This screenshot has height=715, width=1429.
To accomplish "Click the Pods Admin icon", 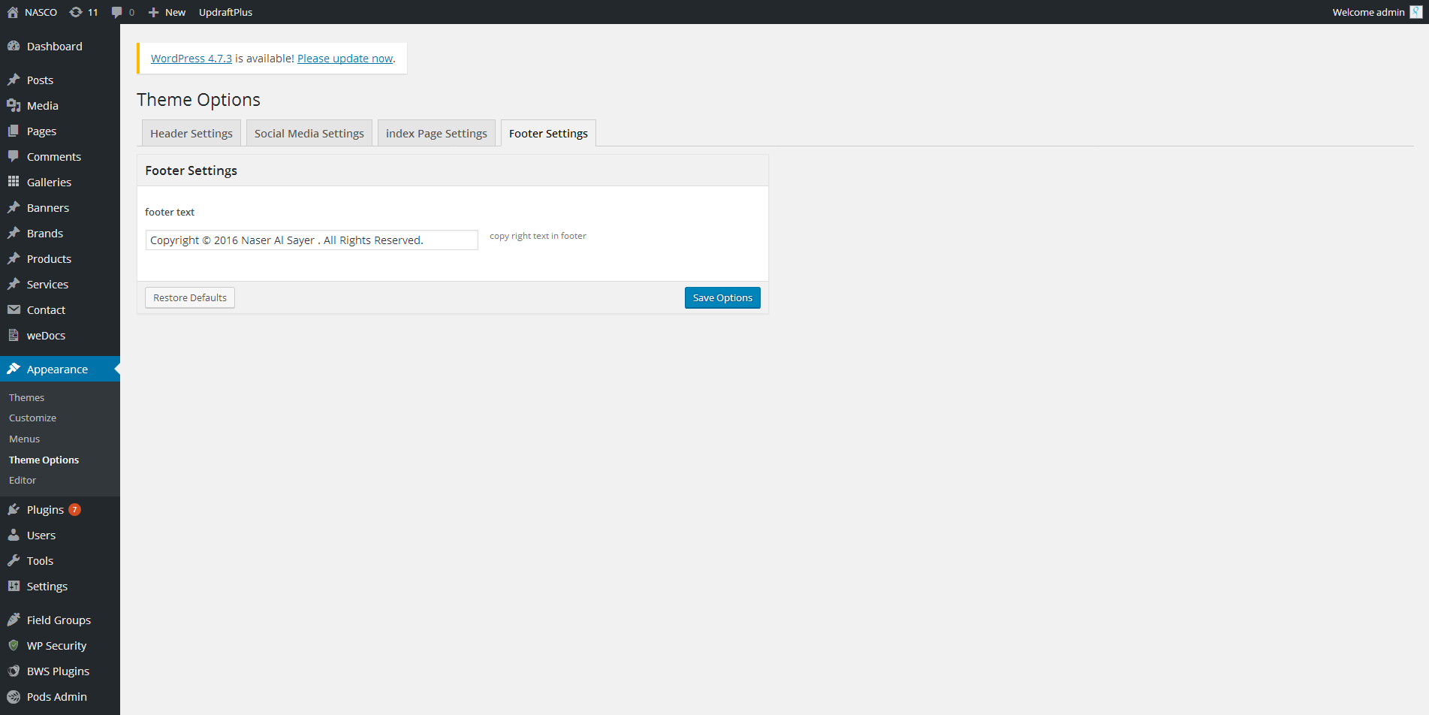I will pyautogui.click(x=14, y=696).
